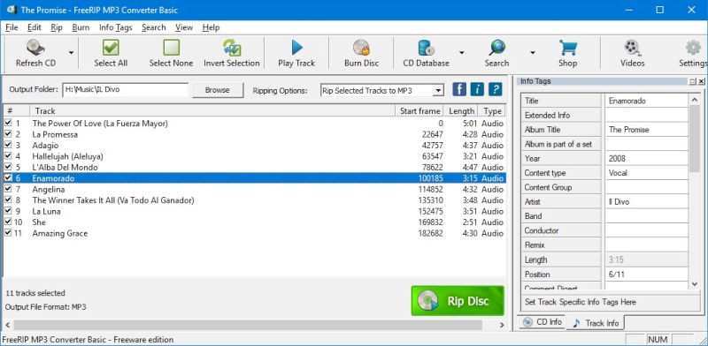The width and height of the screenshot is (708, 346).
Task: Open the Info Tags menu
Action: click(116, 27)
